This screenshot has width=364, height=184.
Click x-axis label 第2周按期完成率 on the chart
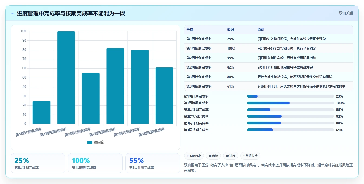point(103,132)
